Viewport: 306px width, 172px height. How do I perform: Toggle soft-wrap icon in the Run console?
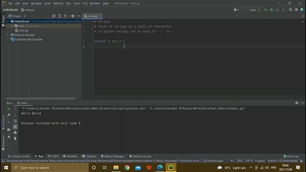click(15, 121)
